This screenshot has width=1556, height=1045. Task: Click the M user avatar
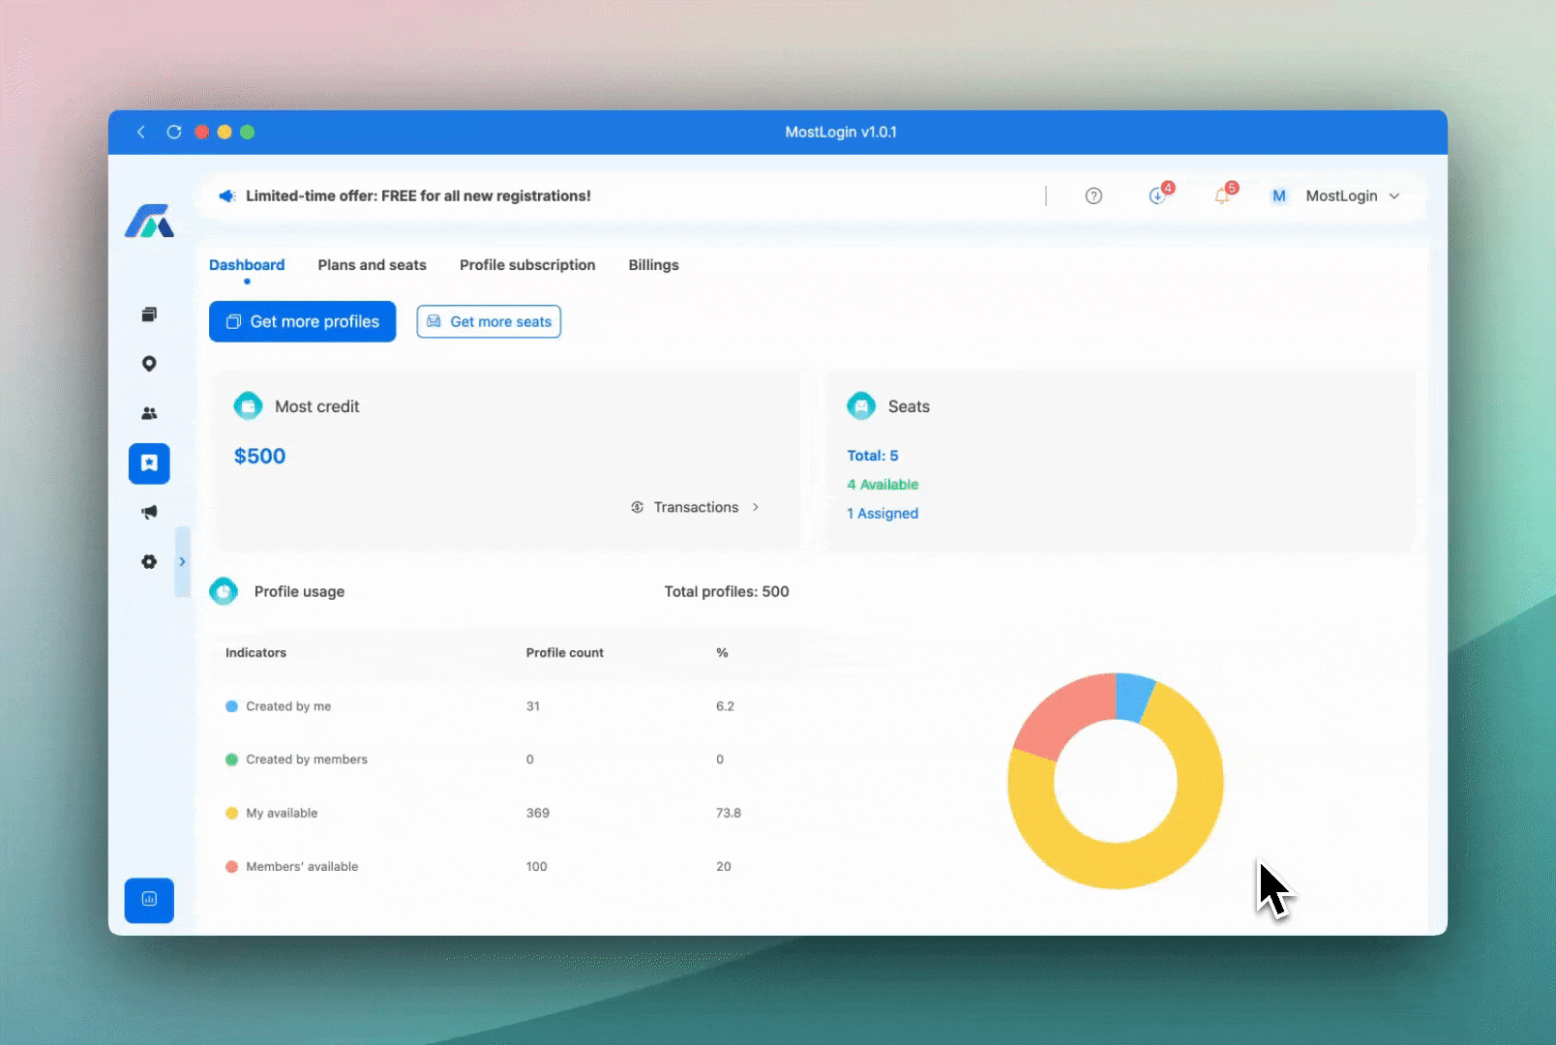click(x=1279, y=195)
